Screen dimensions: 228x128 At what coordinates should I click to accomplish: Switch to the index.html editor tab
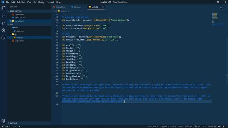(x=60, y=7)
